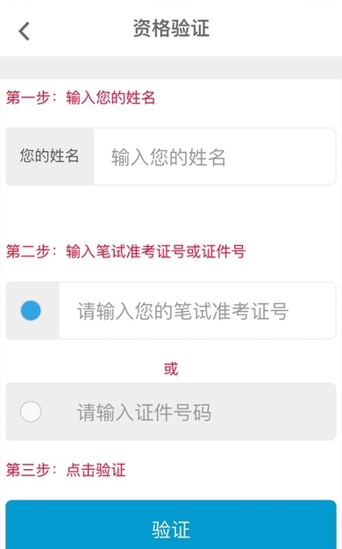Viewport: 342px width, 549px height.
Task: Focus the 输入您的姓名 text field
Action: point(214,156)
